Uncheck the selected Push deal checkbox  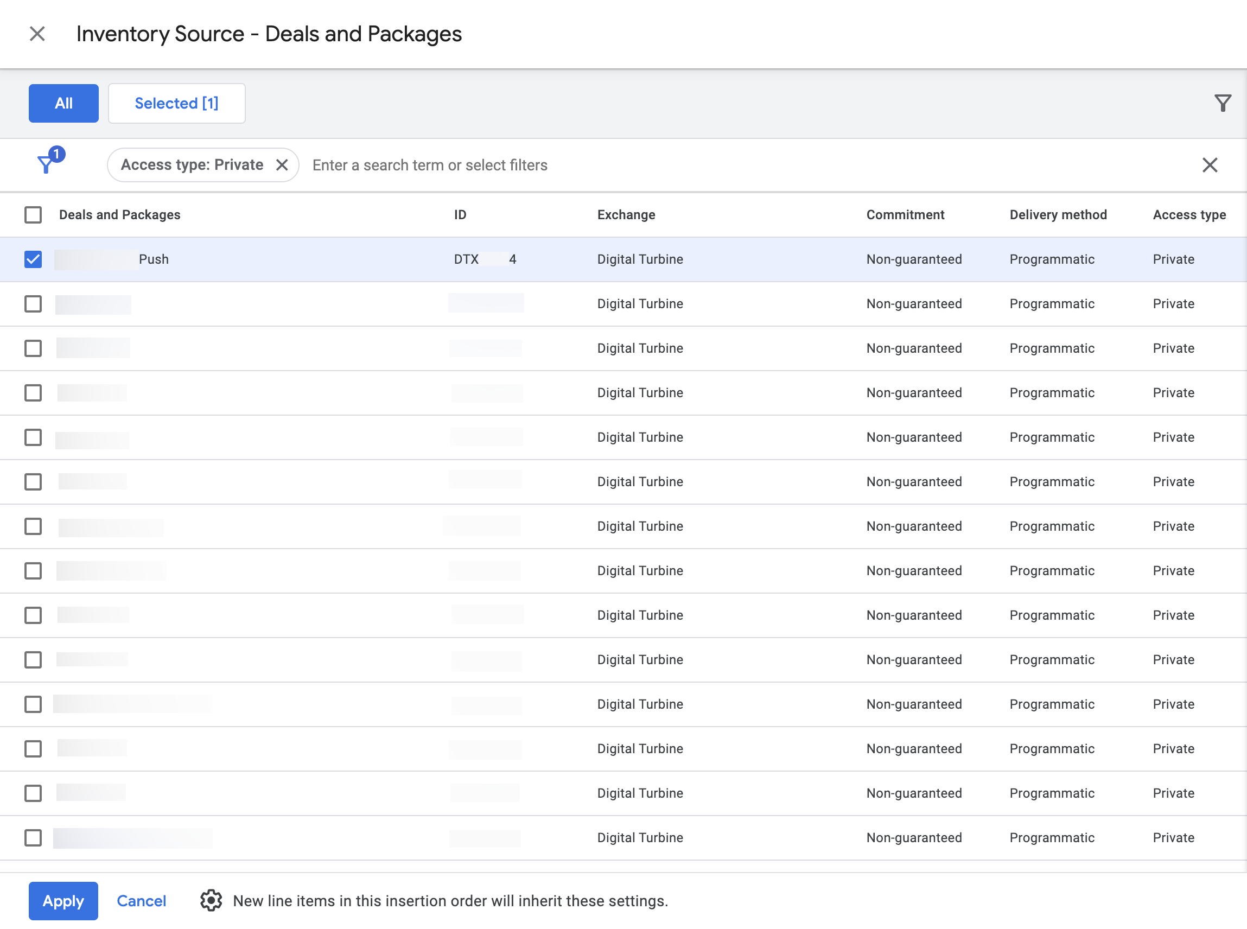33,259
